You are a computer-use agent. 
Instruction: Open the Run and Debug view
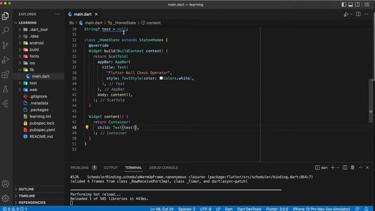click(x=5, y=60)
